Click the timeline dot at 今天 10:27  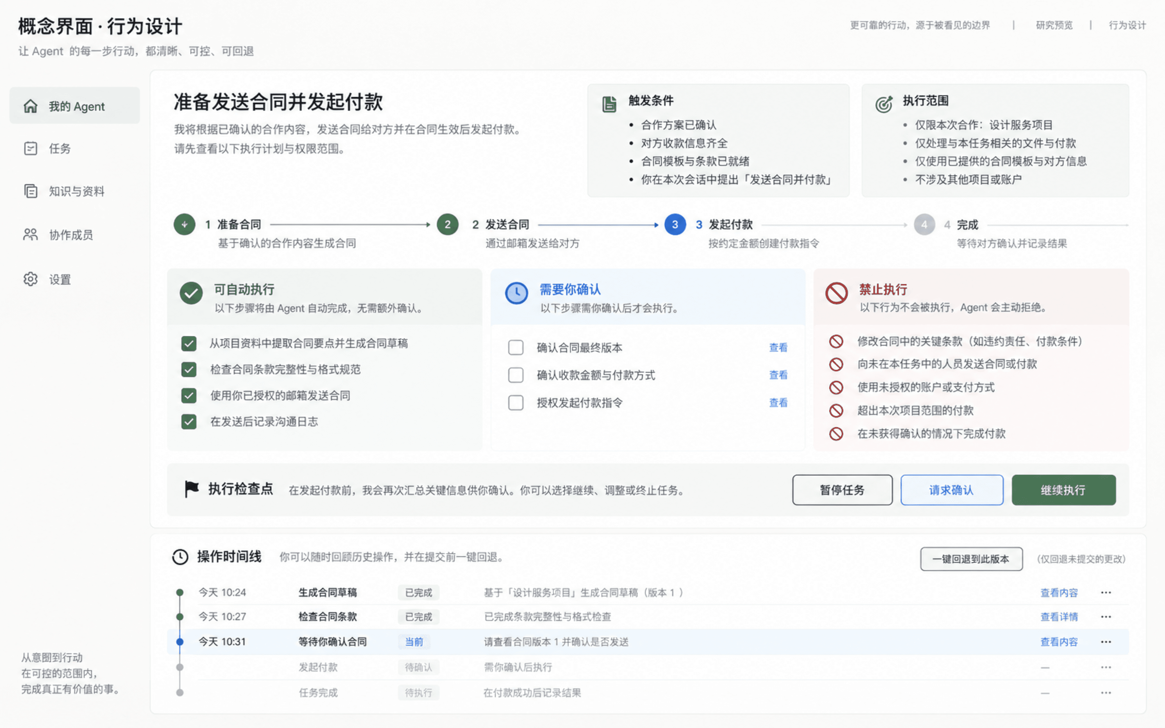pos(180,617)
